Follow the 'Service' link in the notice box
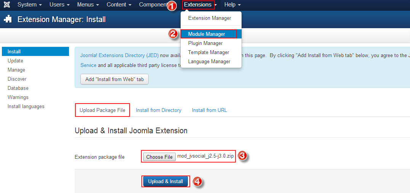This screenshot has width=410, height=193. pos(88,65)
